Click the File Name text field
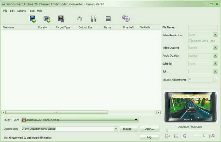221x142 pixels. 203,27
